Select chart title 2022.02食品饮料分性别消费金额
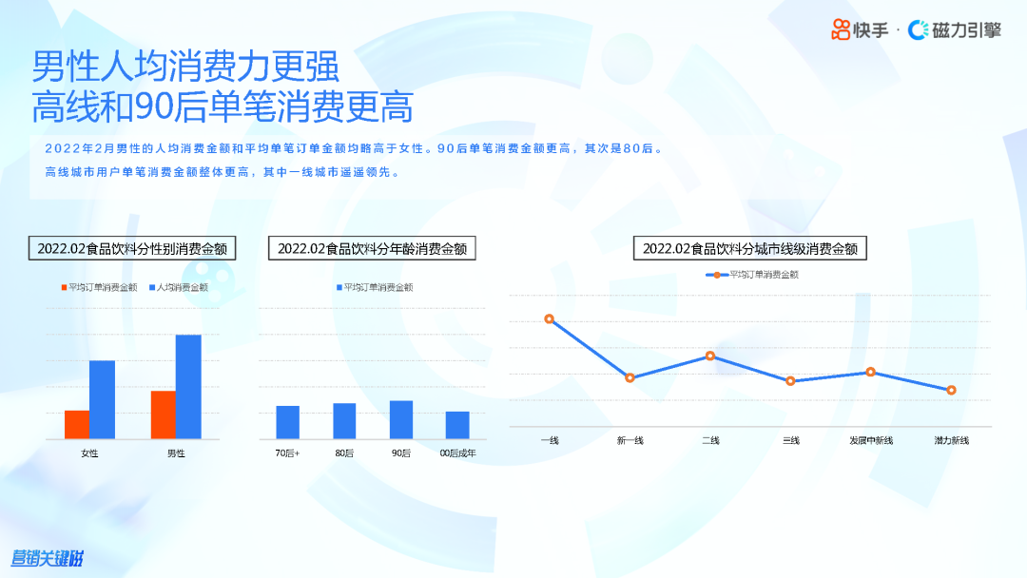Screen dimensions: 1027x578 [x=132, y=249]
